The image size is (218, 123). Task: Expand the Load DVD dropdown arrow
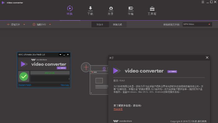click(x=50, y=25)
